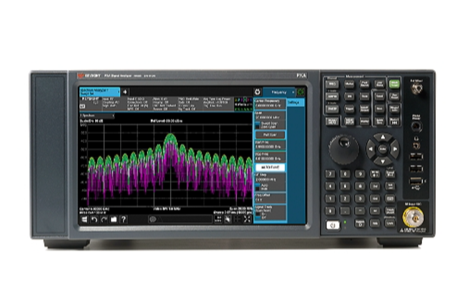
Task: Open the Frequency menu dropdown
Action: [280, 92]
